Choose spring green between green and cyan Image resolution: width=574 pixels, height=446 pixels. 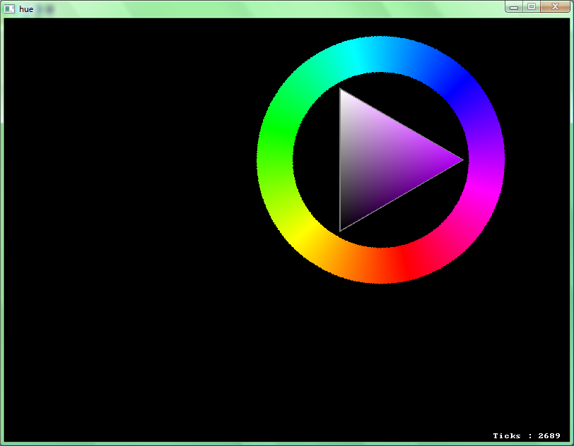point(305,79)
